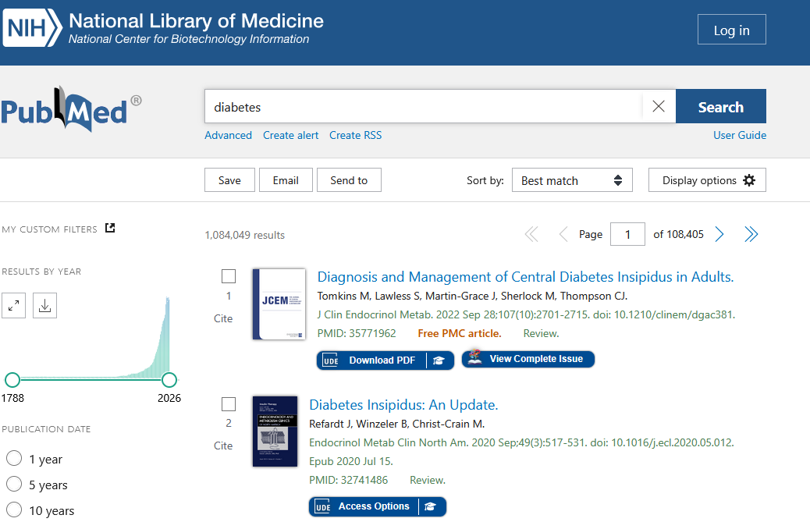810x522 pixels.
Task: Download the Results by Year chart
Action: tap(44, 305)
